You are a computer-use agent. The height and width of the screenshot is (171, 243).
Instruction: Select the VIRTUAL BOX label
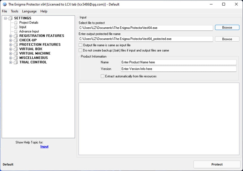pyautogui.click(x=31, y=49)
